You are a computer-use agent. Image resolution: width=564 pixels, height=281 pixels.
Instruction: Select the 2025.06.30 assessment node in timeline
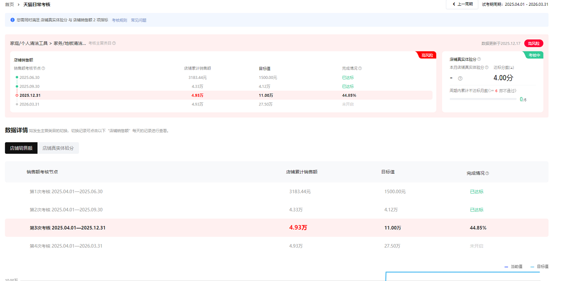point(29,78)
